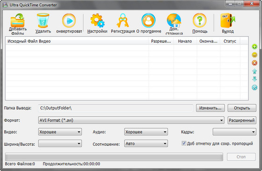This screenshot has height=171, width=262.
Task: Click the Папка Вывода path field
Action: coord(116,108)
